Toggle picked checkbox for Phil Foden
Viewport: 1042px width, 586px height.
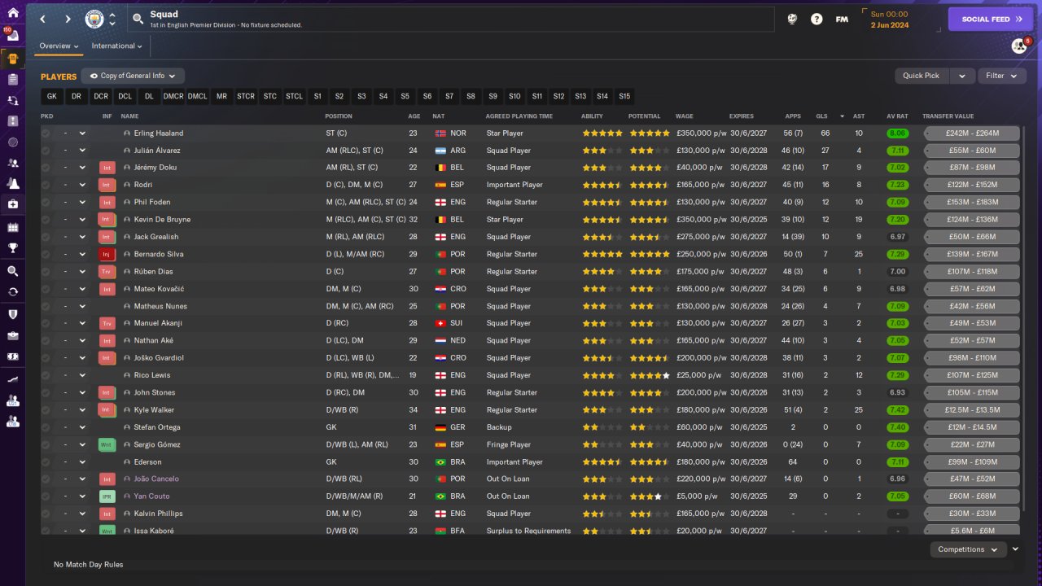click(46, 203)
